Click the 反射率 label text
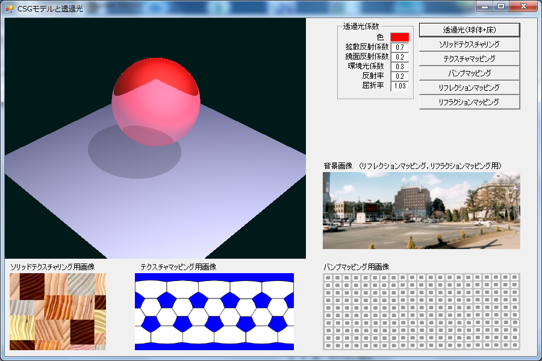Screen dimensions: 542x361 point(373,76)
